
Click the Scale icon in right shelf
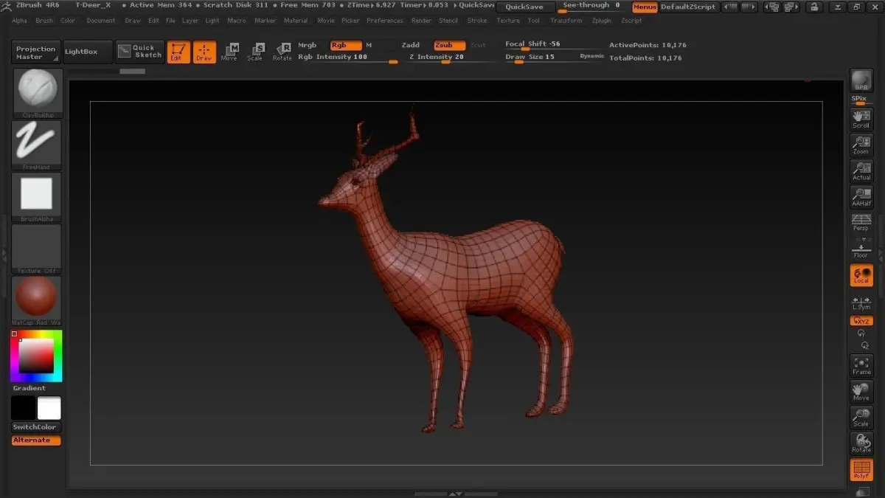(x=861, y=418)
